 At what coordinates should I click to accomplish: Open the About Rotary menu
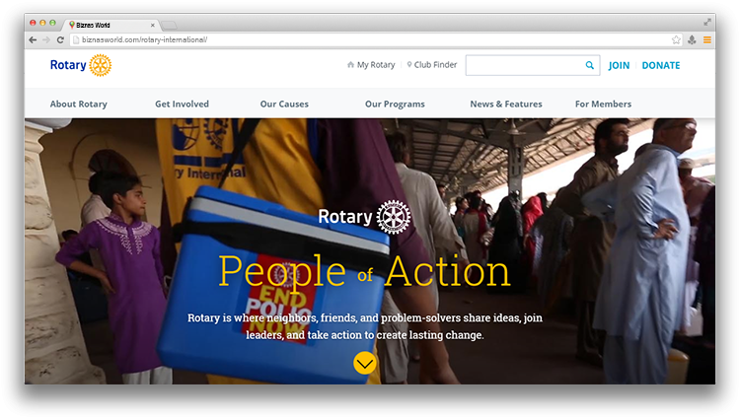(78, 104)
